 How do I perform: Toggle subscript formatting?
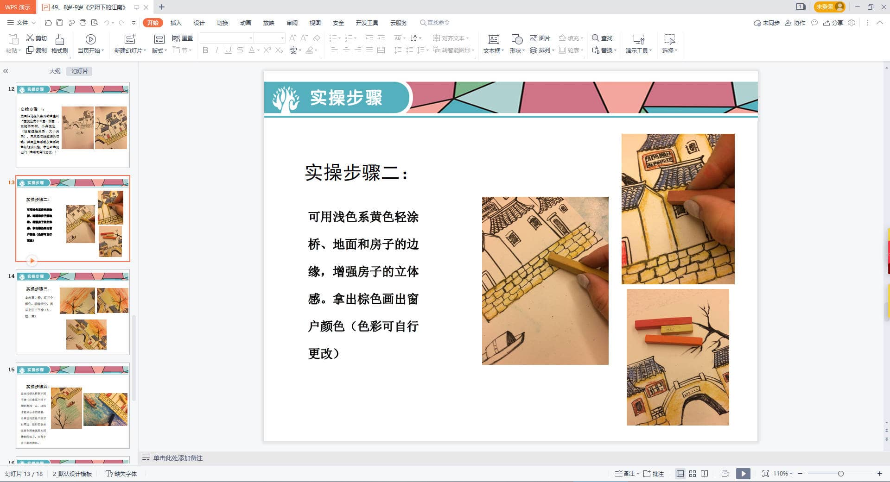tap(279, 50)
